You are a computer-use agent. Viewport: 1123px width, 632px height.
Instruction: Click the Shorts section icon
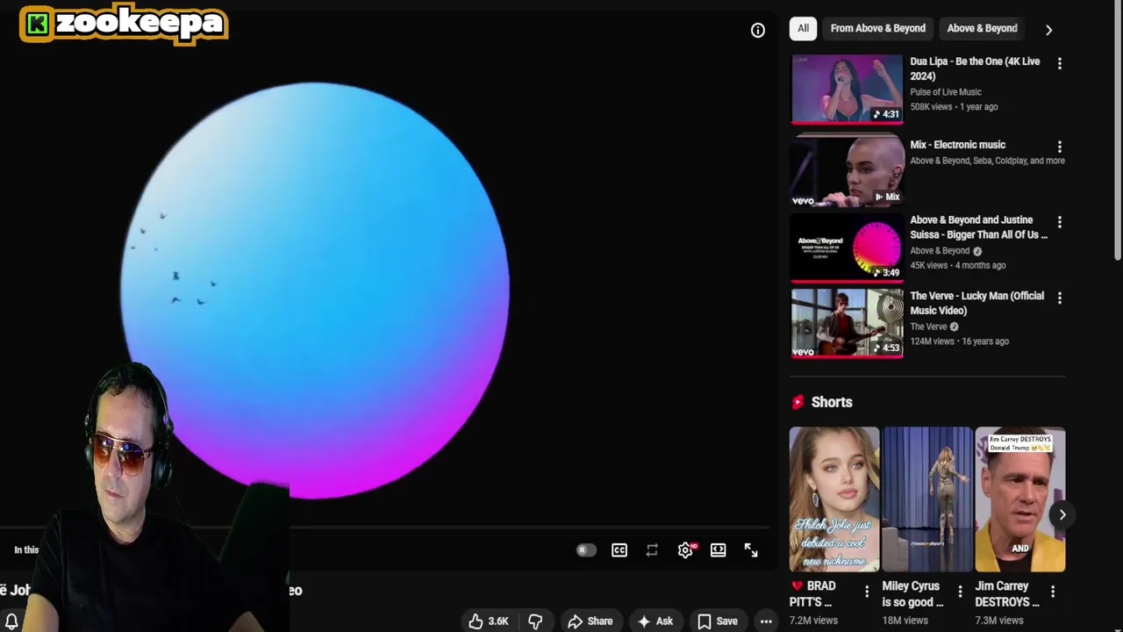click(798, 402)
